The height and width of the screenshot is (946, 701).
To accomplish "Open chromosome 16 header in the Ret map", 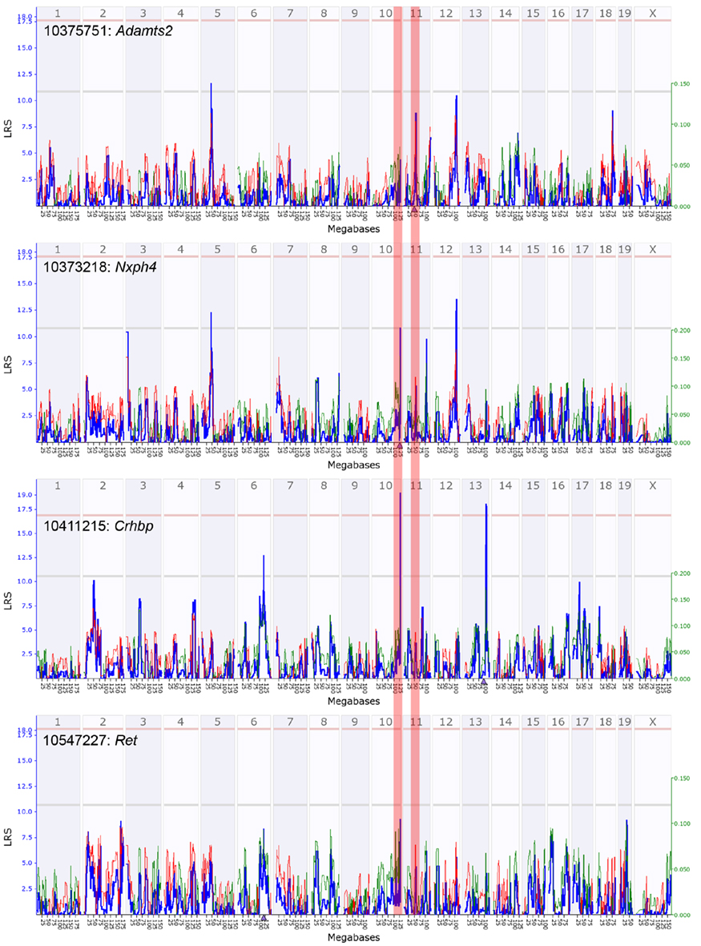I will pyautogui.click(x=558, y=722).
